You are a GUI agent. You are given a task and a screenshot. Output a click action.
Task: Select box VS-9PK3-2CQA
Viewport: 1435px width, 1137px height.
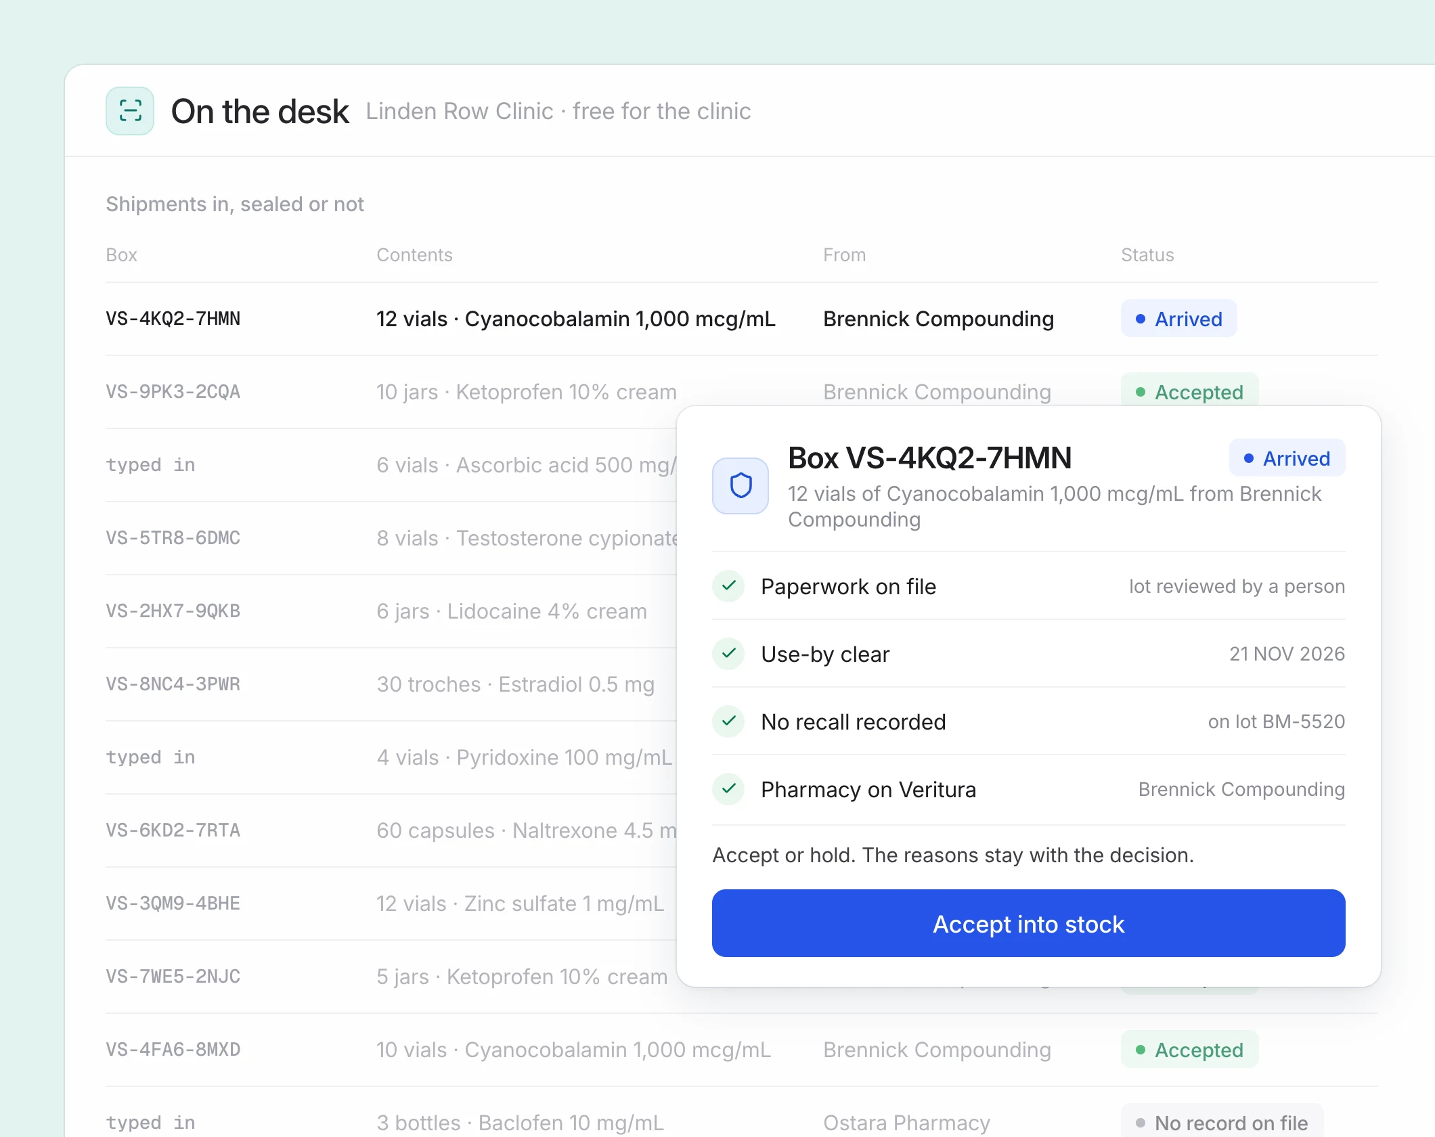pyautogui.click(x=173, y=392)
